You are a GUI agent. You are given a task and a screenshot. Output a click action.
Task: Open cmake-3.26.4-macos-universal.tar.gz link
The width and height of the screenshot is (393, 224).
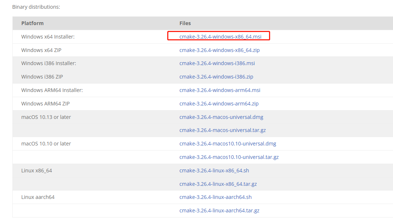222,130
